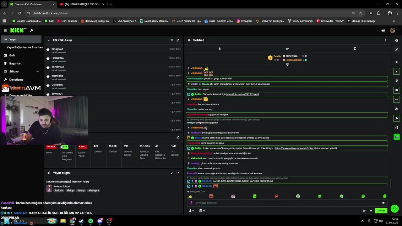The height and width of the screenshot is (226, 402).
Task: Click the Kinggwolf follow event row
Action: (113, 50)
